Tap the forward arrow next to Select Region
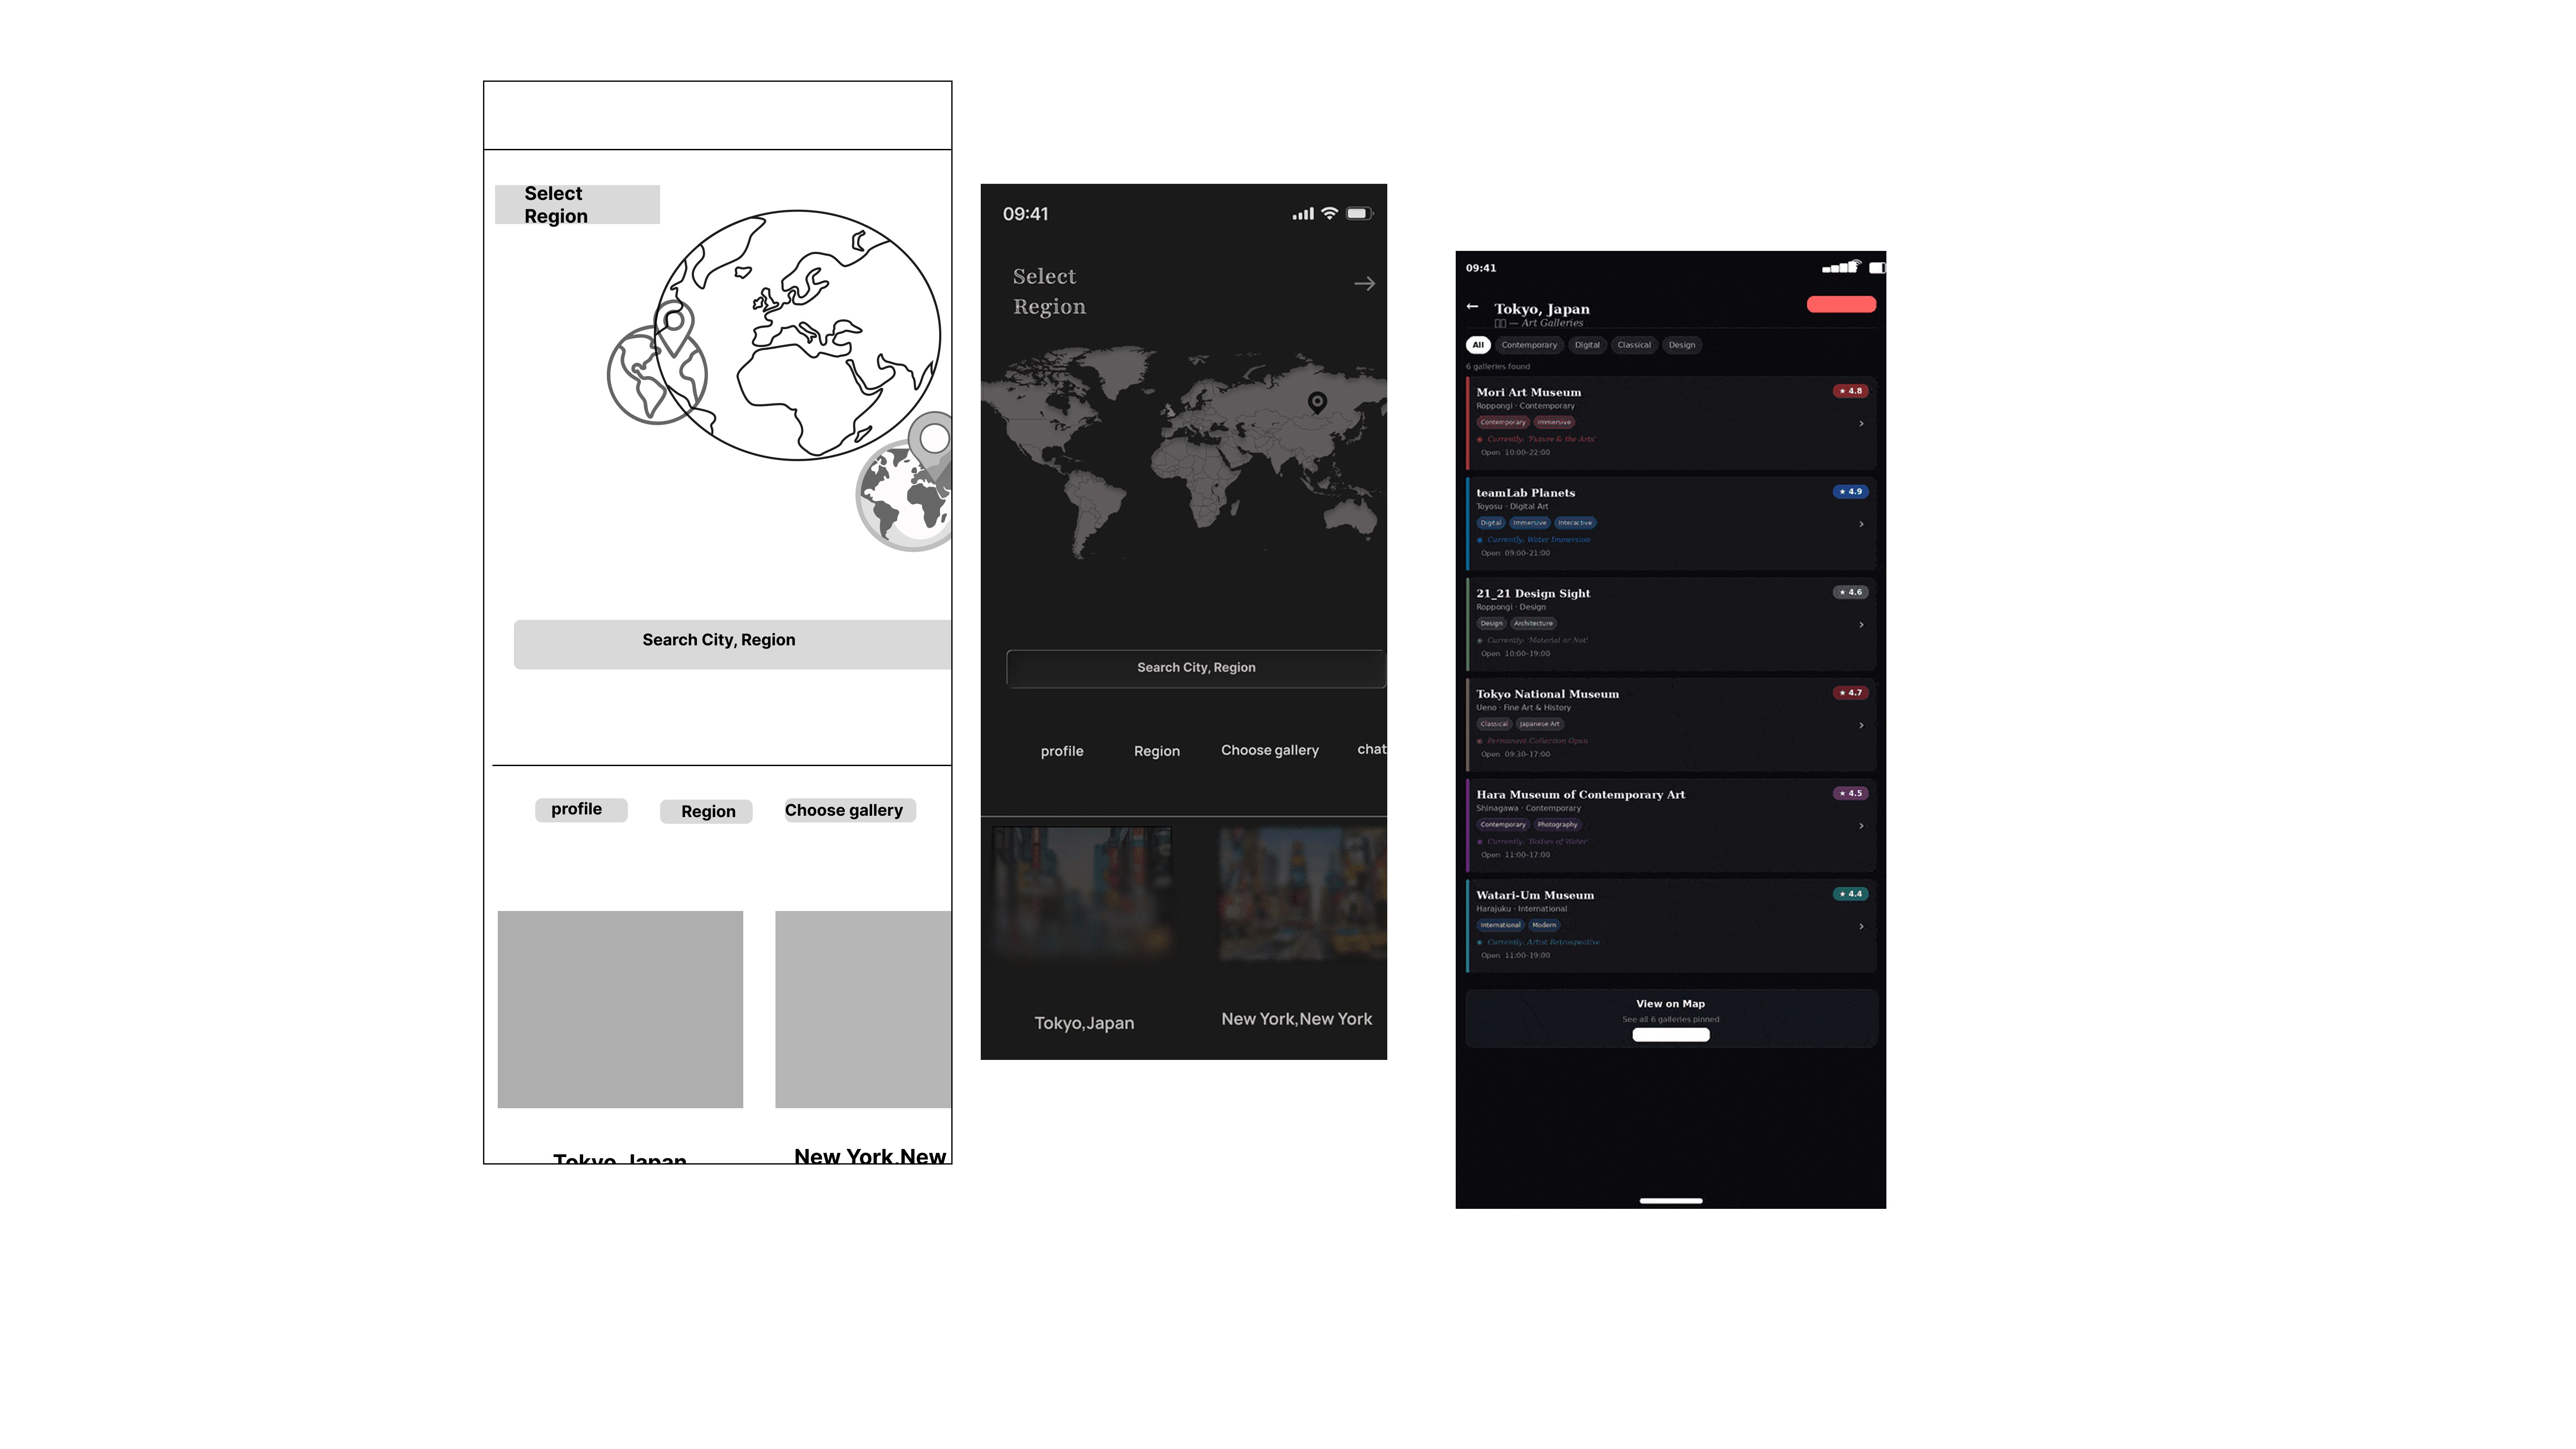This screenshot has height=1449, width=2576. point(1364,284)
